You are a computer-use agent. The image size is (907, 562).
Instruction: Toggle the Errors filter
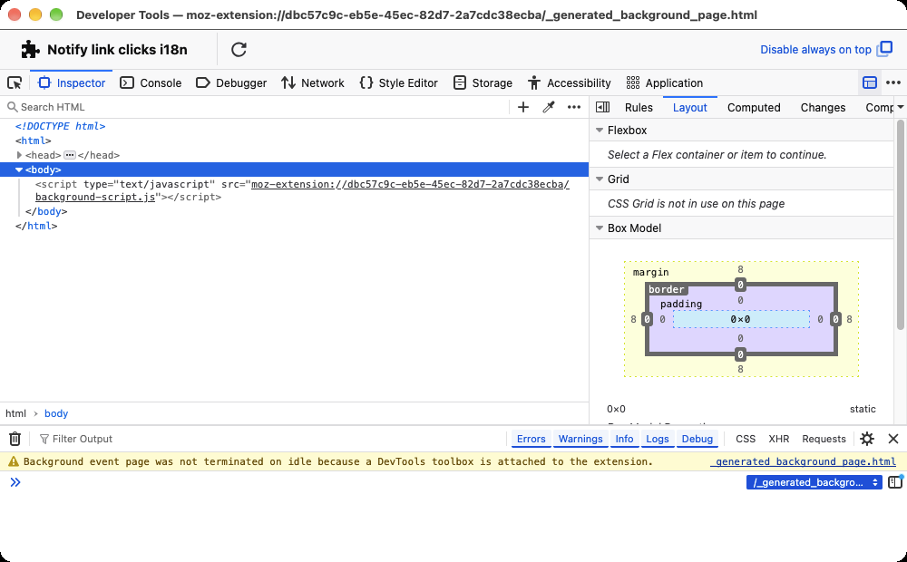coord(531,439)
